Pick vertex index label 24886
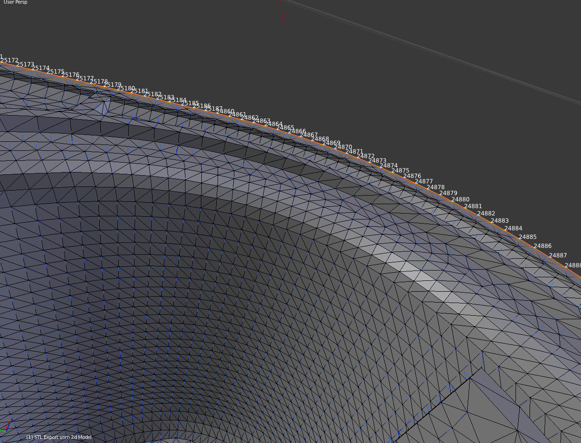Image resolution: width=581 pixels, height=443 pixels. pos(542,246)
